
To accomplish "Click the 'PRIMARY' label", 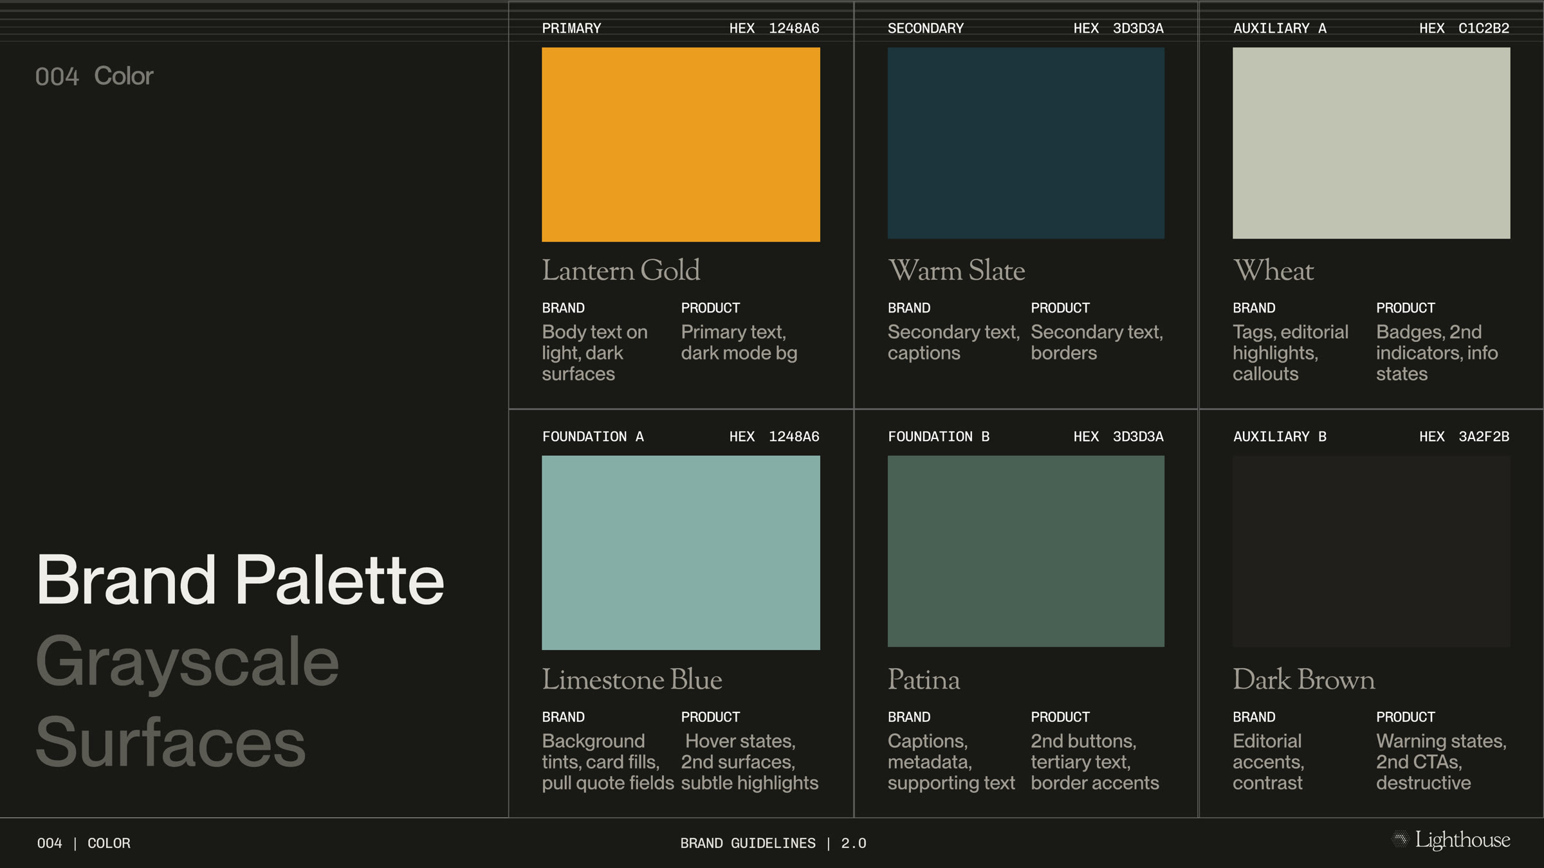I will 571,28.
